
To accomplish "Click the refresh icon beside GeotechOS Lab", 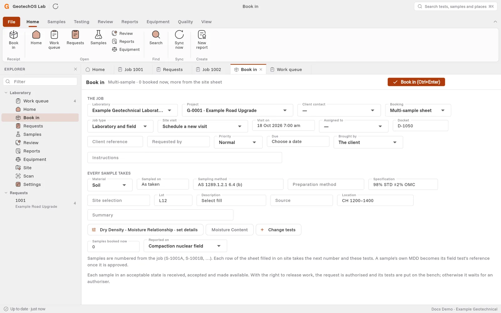I will click(55, 6).
